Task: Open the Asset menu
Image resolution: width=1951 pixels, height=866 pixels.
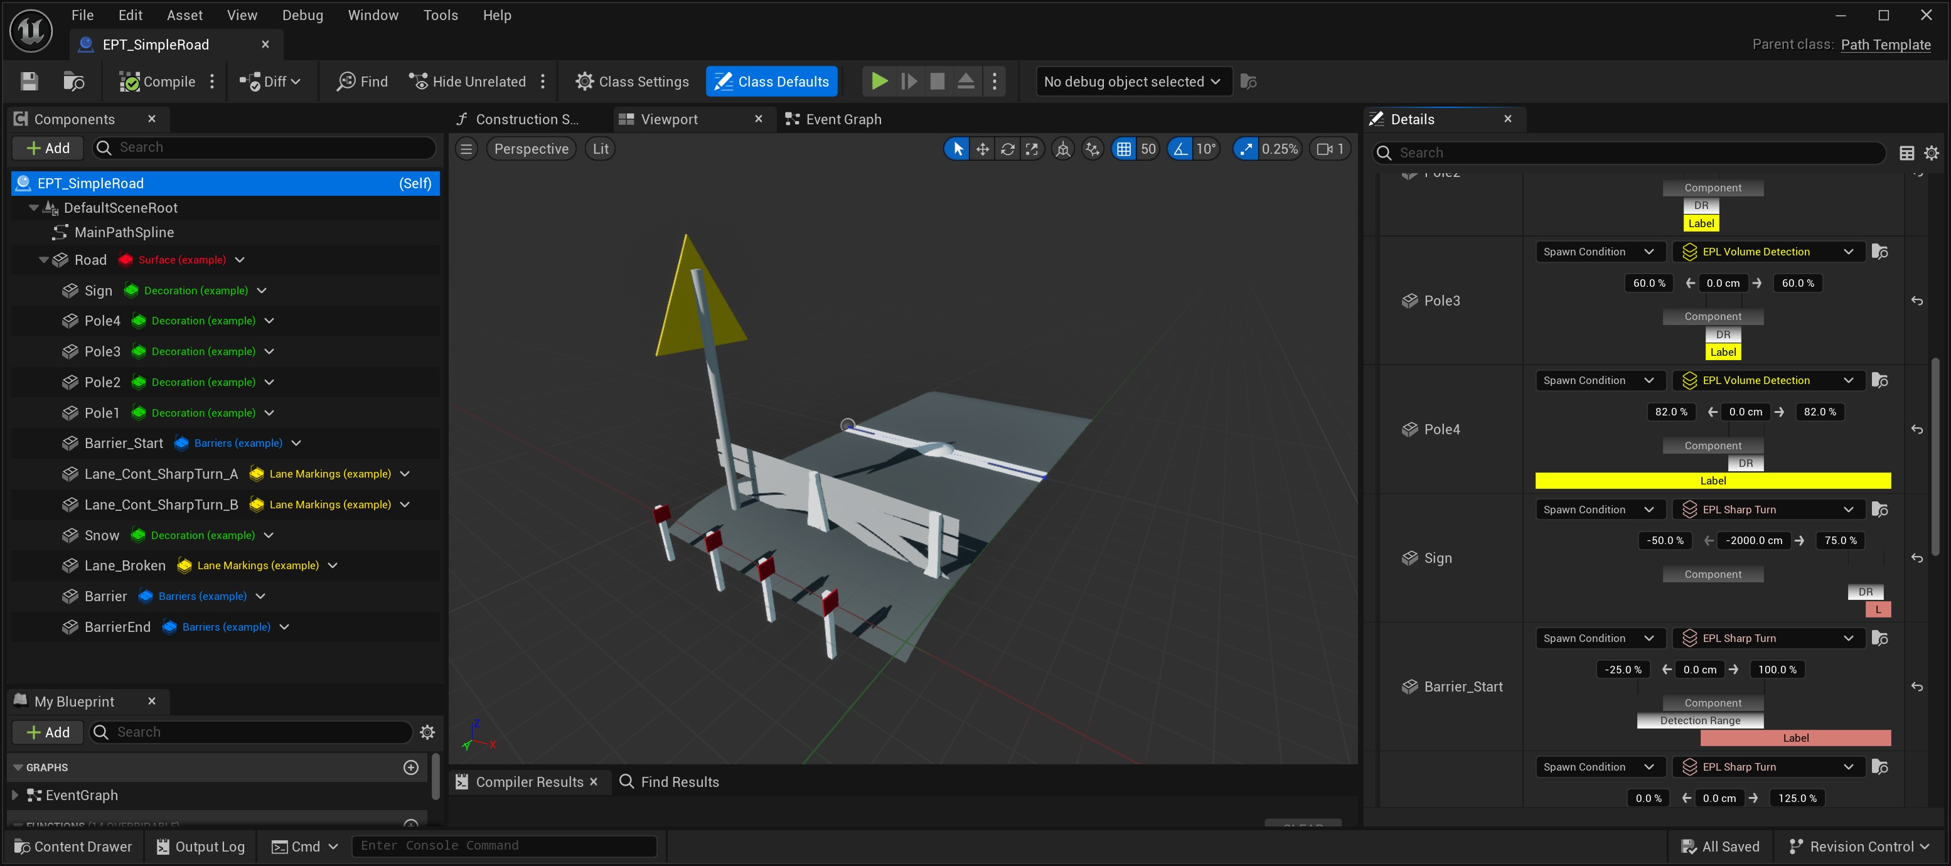Action: 184,15
